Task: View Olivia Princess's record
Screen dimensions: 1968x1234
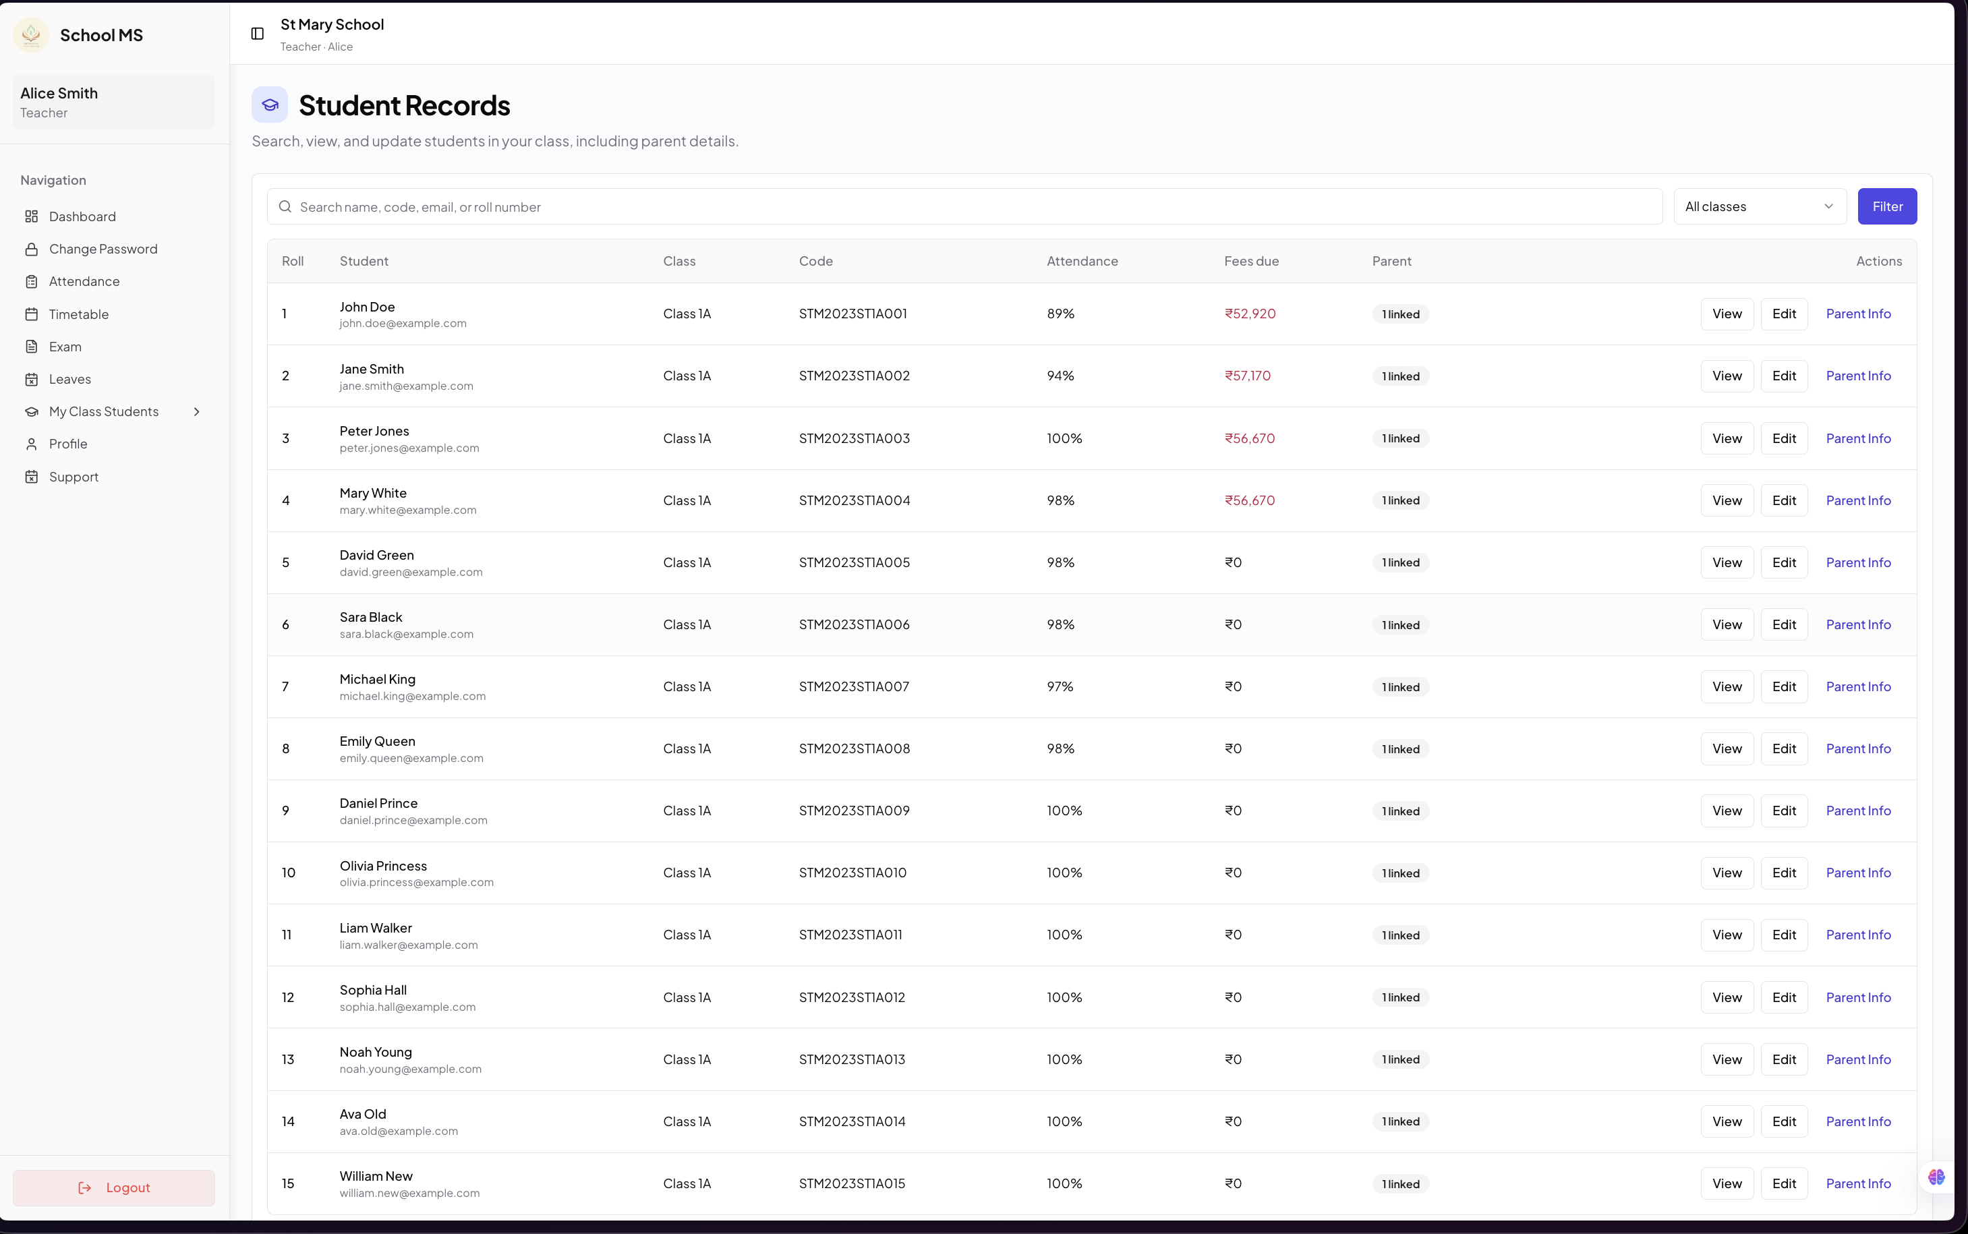Action: (1727, 873)
